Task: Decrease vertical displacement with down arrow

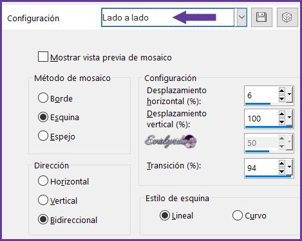Action: [x=281, y=122]
